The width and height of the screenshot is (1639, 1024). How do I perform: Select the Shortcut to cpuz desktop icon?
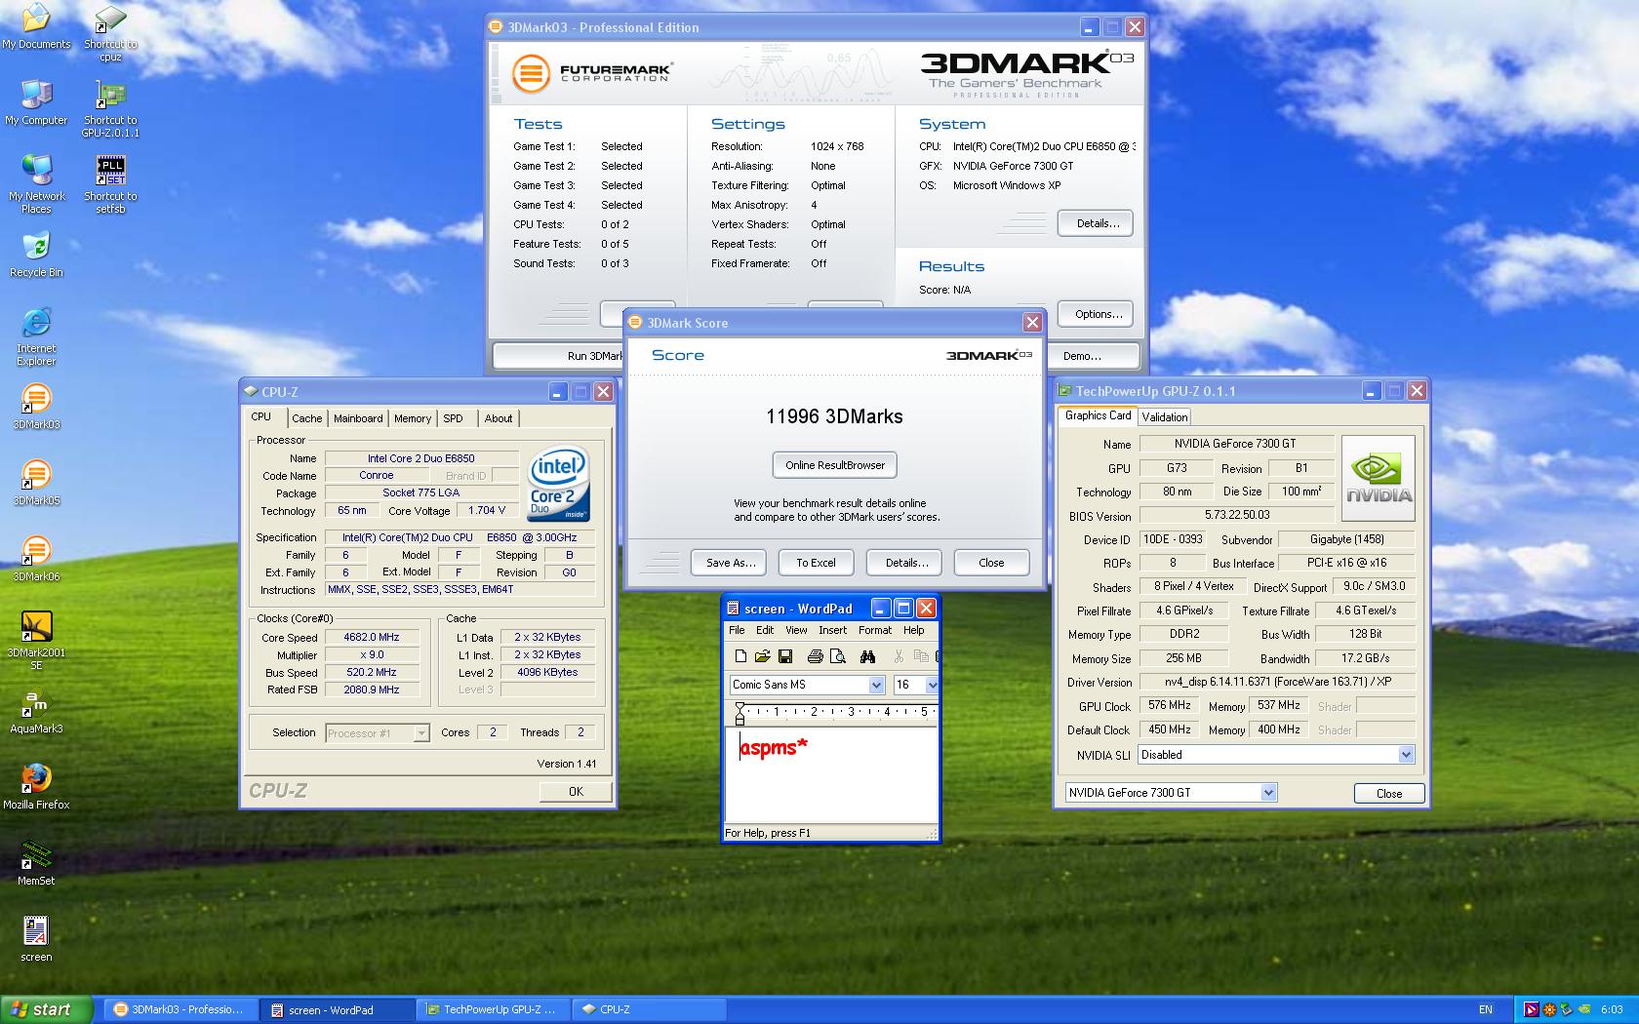coord(110,32)
